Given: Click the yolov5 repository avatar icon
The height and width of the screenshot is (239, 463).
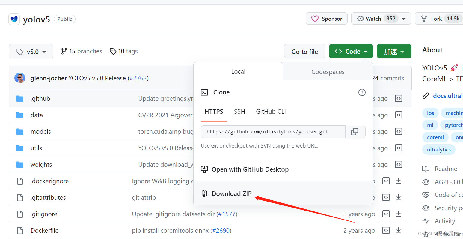Looking at the screenshot, I should pos(14,19).
